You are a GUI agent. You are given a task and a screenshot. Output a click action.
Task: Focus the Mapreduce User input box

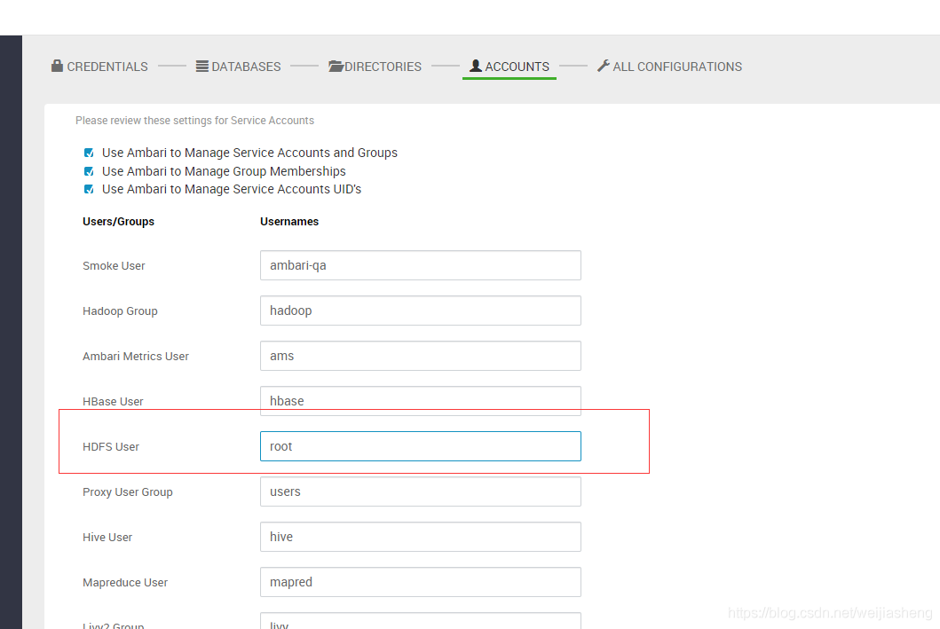click(x=420, y=582)
